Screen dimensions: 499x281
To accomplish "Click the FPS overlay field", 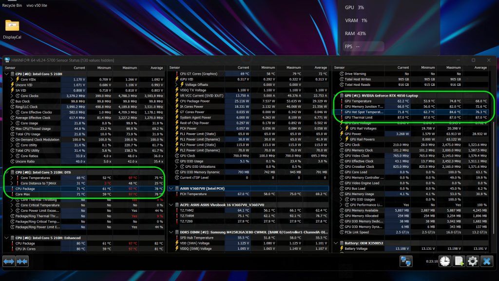I will [x=363, y=46].
